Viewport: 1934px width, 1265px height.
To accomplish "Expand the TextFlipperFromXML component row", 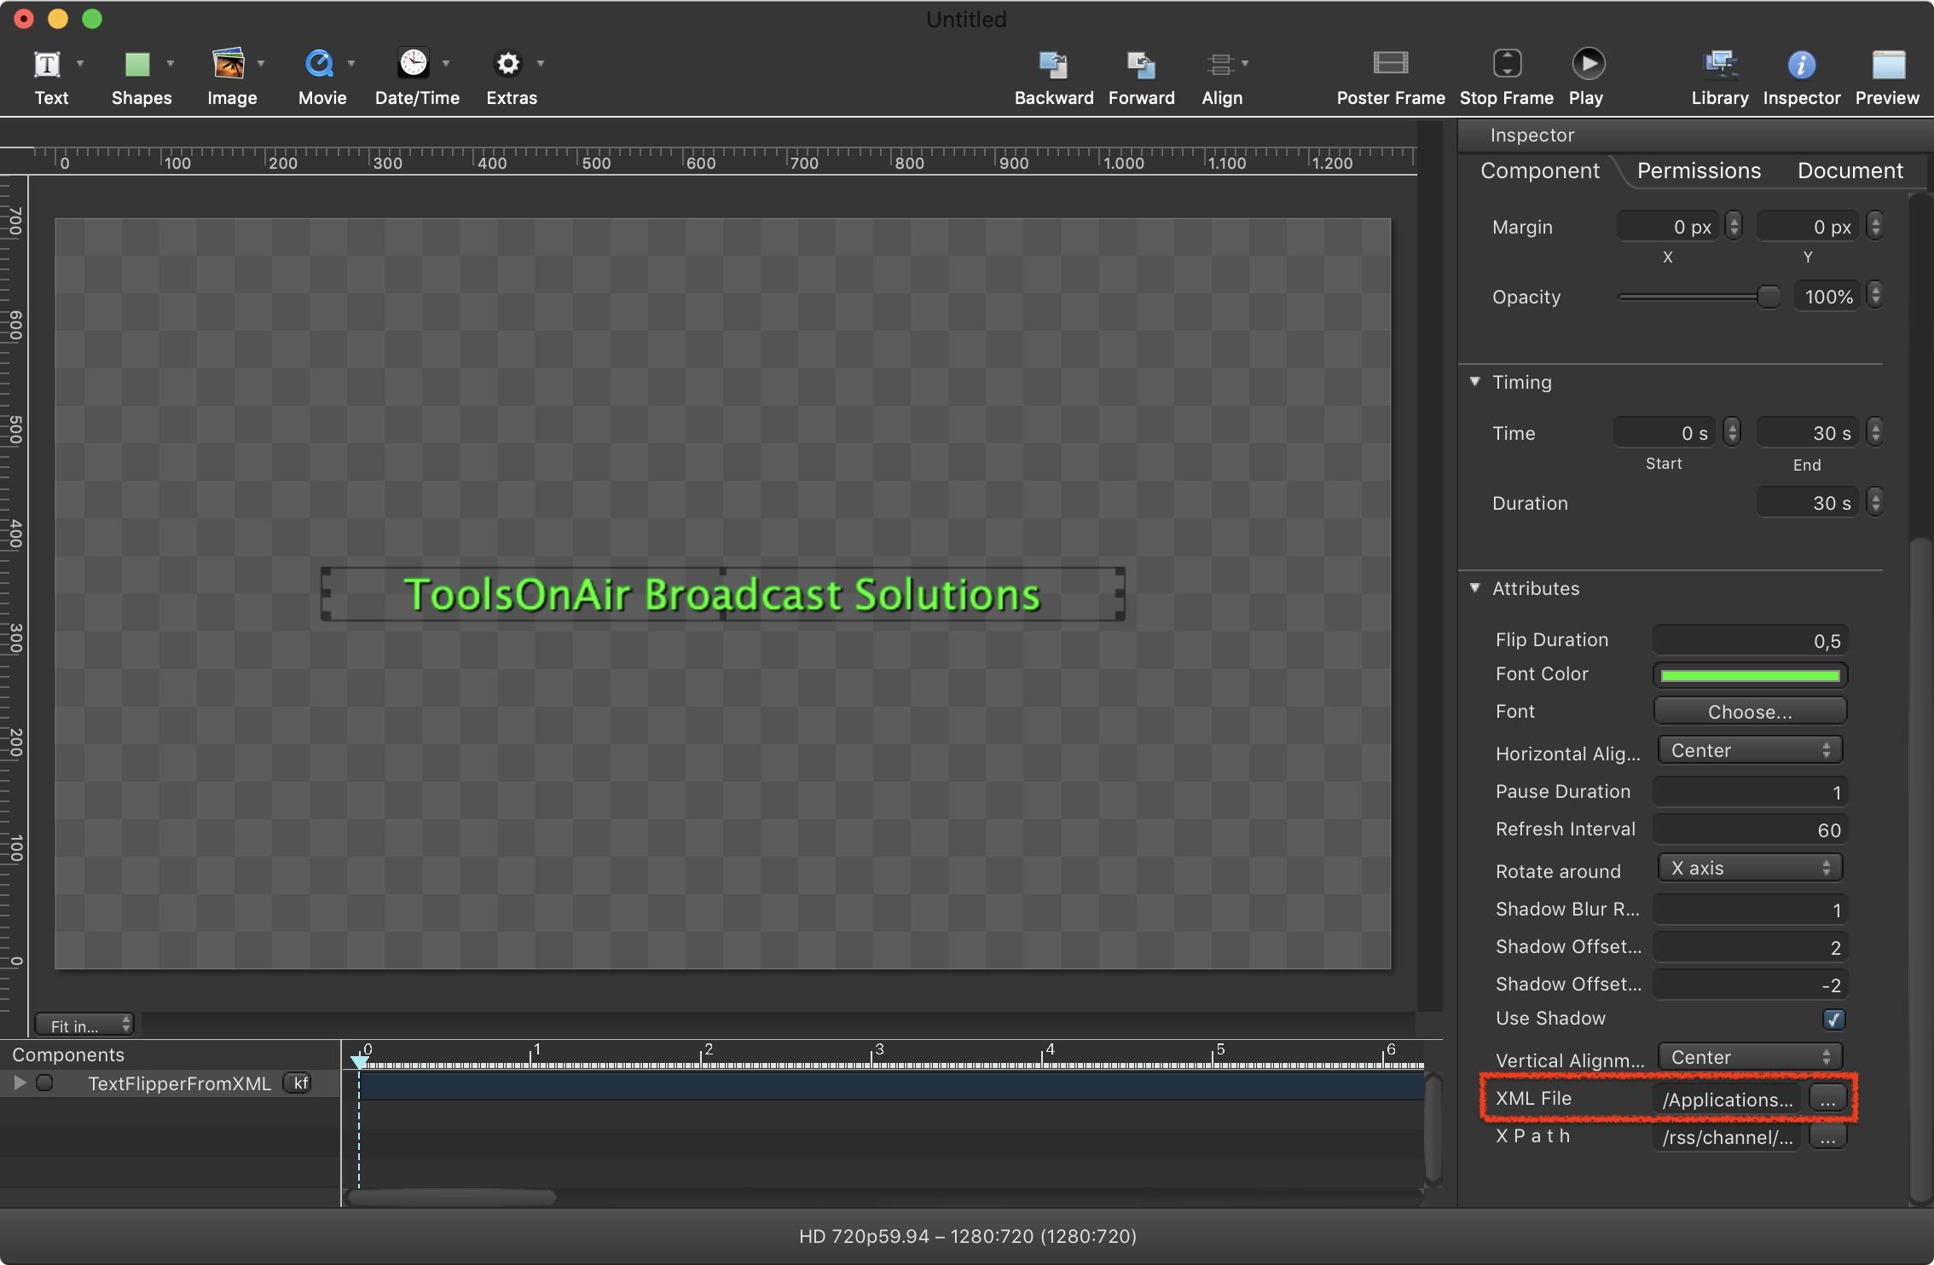I will [20, 1083].
